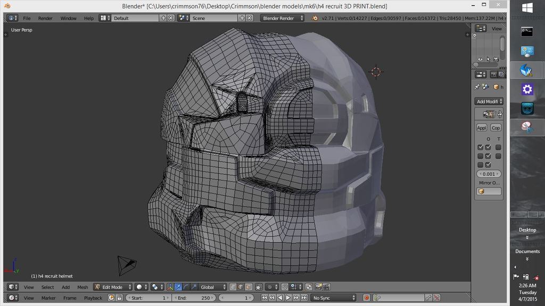Toggle the first checkbox in modifier panel
Image resolution: width=545 pixels, height=306 pixels.
tap(481, 147)
